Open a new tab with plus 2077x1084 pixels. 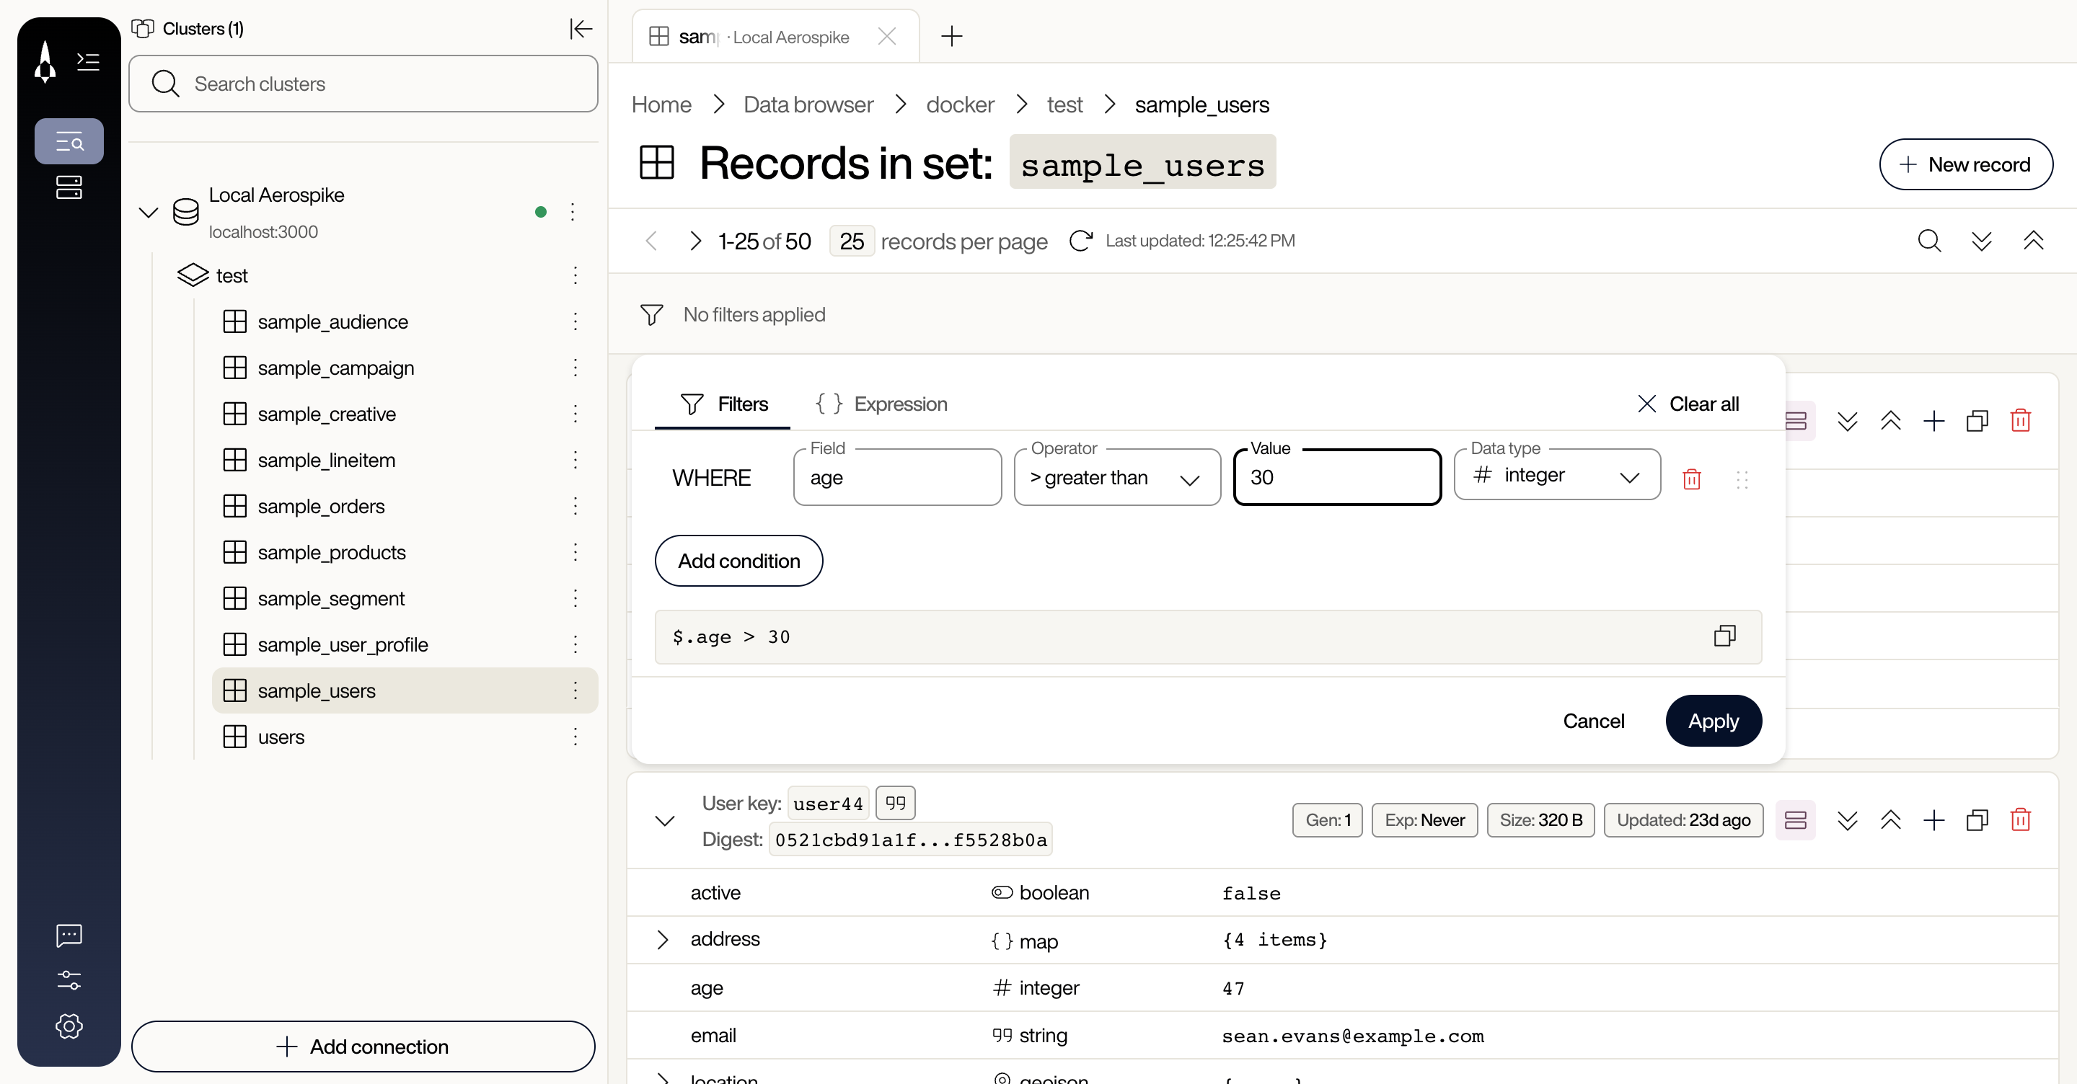[x=951, y=36]
